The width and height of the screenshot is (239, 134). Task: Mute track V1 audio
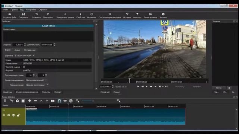tap(4, 115)
